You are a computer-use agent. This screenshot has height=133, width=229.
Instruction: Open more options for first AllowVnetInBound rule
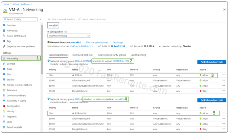pyautogui.click(x=223, y=80)
